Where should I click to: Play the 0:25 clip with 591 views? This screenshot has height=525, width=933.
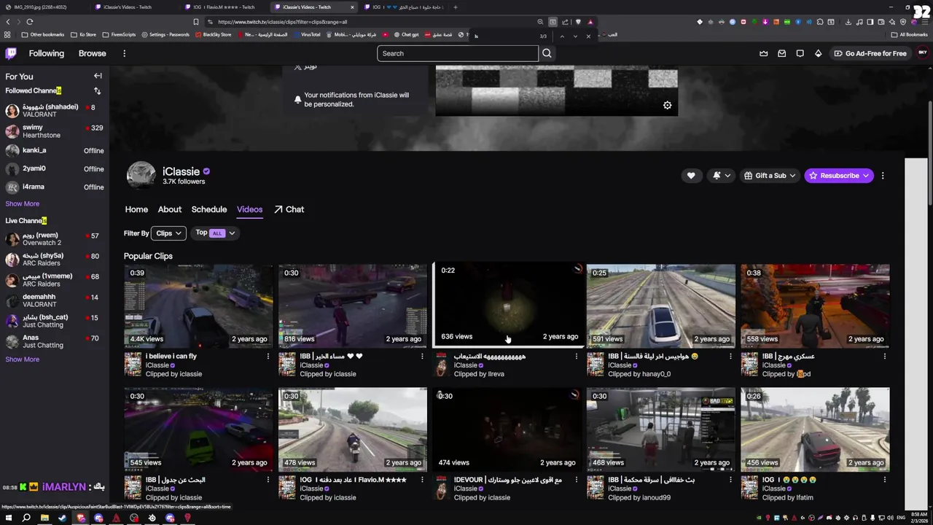point(661,305)
